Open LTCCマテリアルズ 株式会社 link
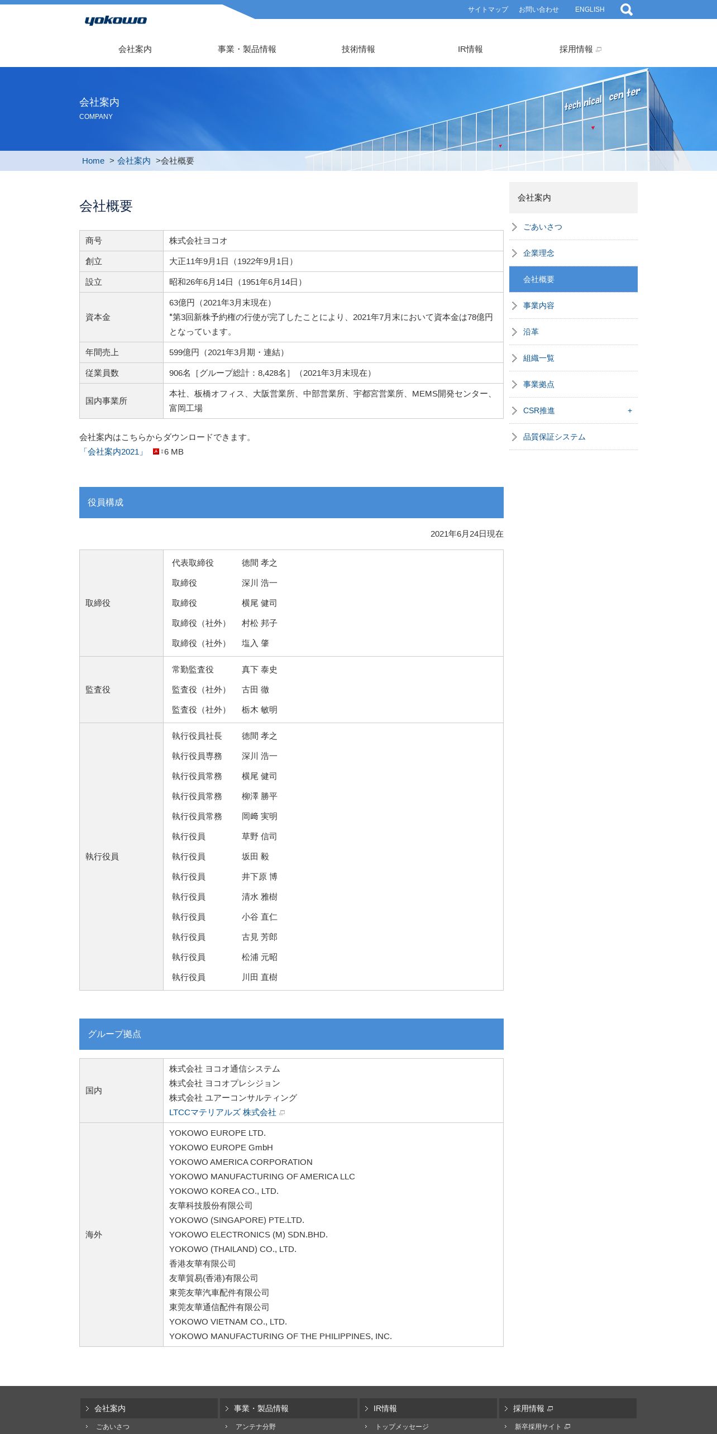Screen dimensions: 717x1434 (x=223, y=1112)
